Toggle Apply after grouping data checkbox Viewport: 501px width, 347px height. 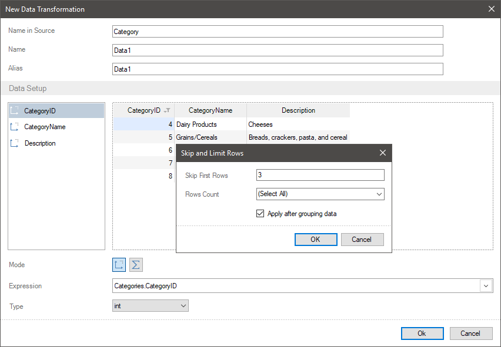[x=260, y=214]
